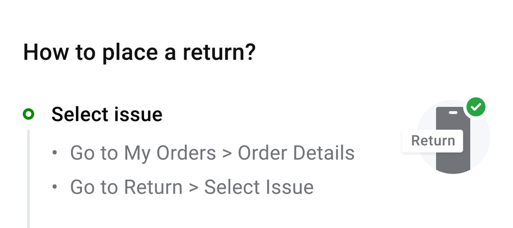Screen dimensions: 513x228
Task: Click the question mark in the heading
Action: [x=250, y=52]
